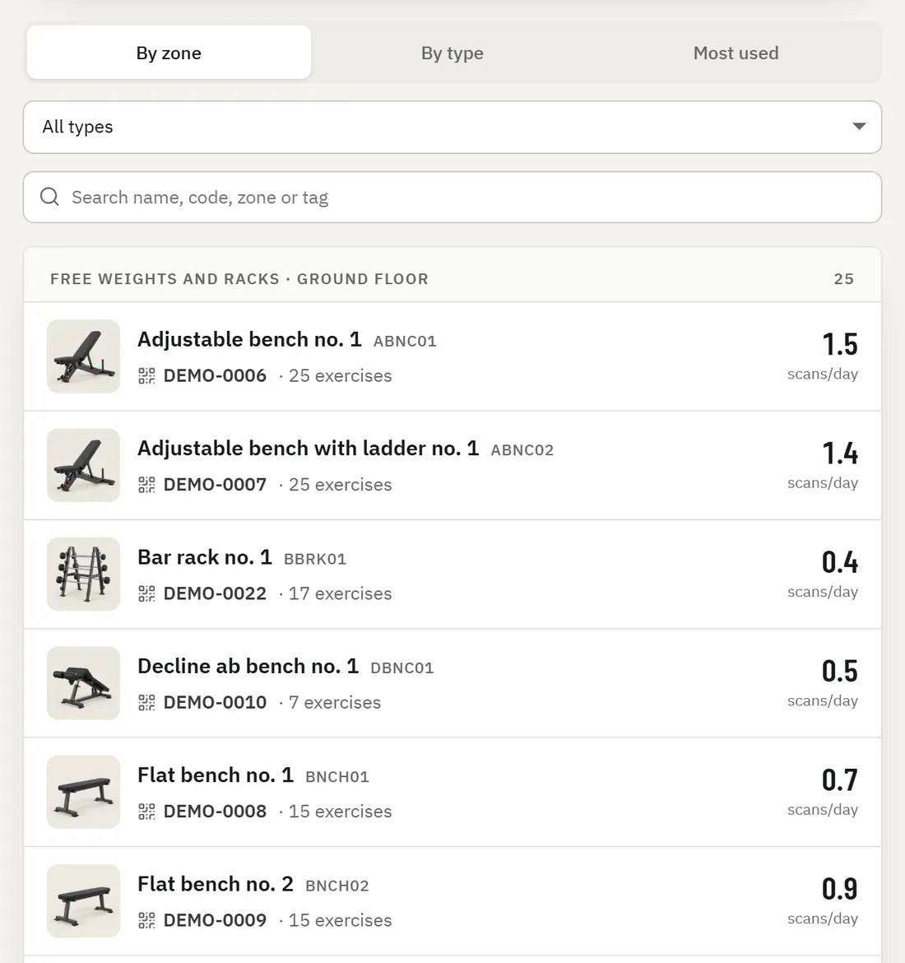
Task: Click QR code icon beside DEMO-0009
Action: tap(146, 921)
